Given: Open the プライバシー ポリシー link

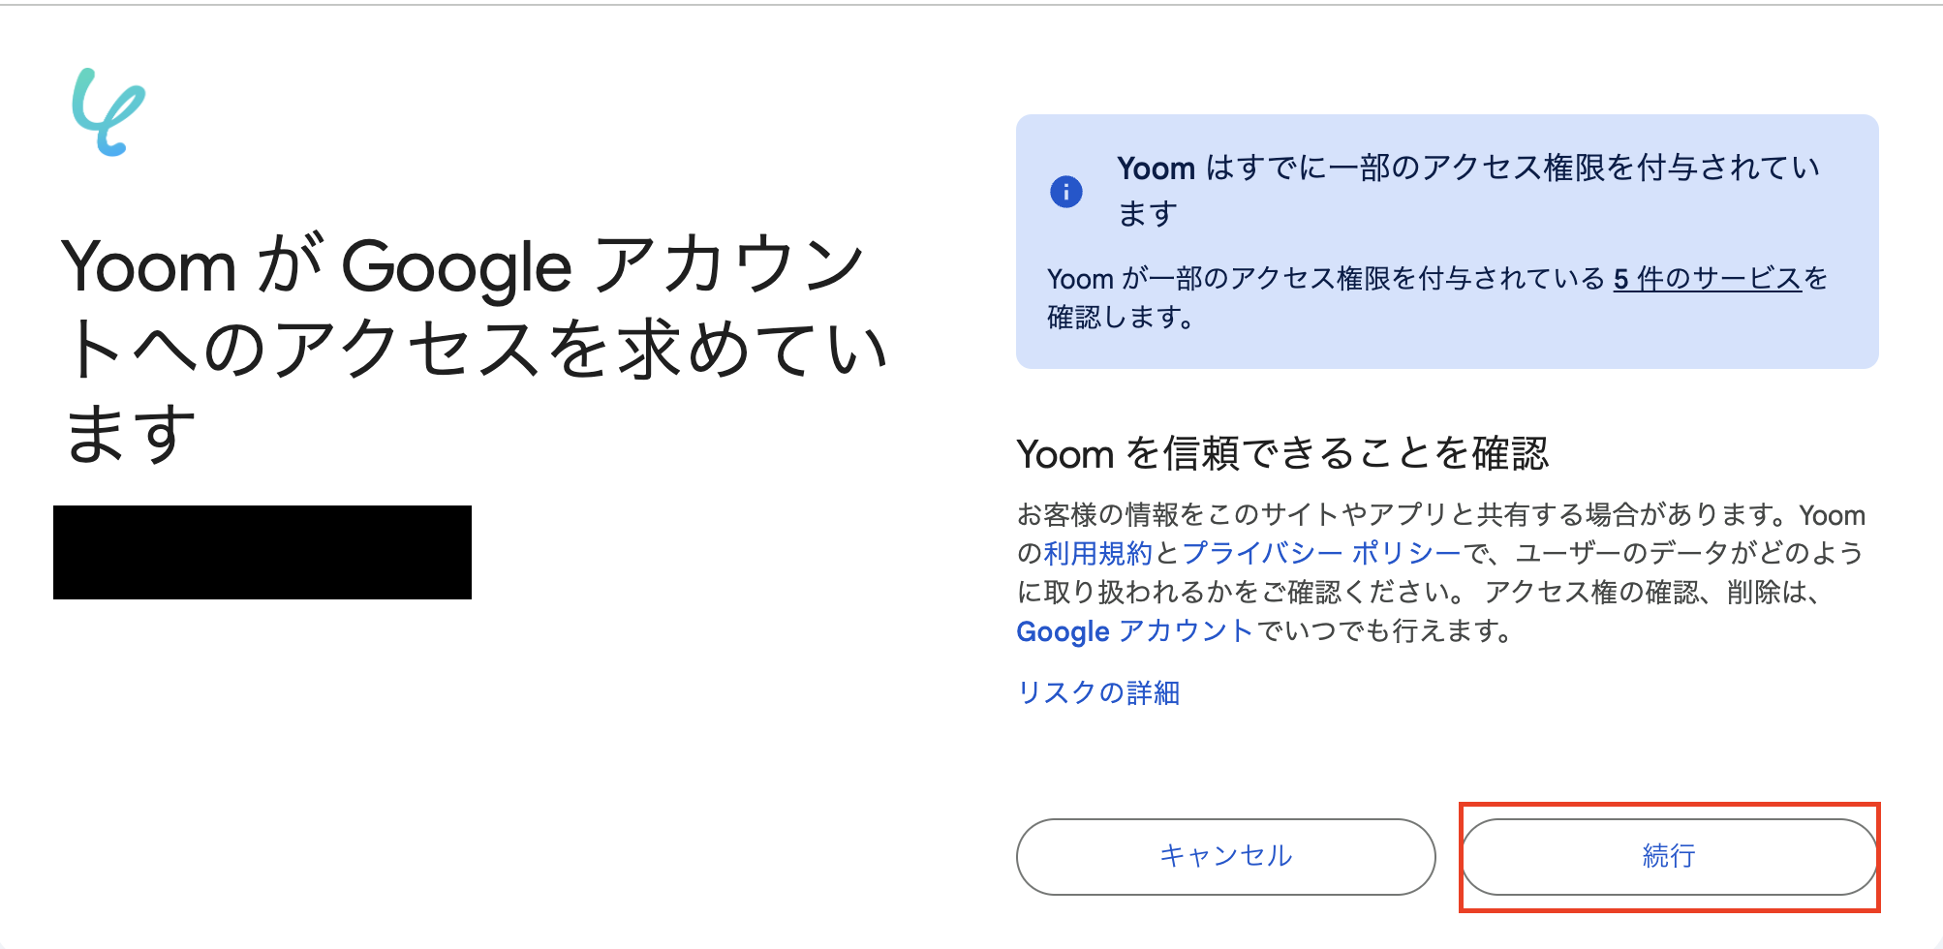Looking at the screenshot, I should [1321, 553].
